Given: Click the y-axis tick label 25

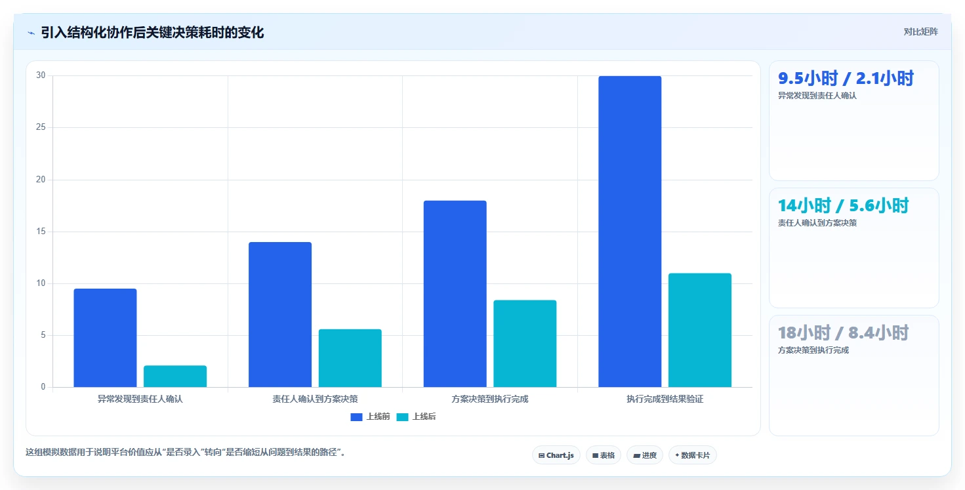Looking at the screenshot, I should (x=41, y=127).
